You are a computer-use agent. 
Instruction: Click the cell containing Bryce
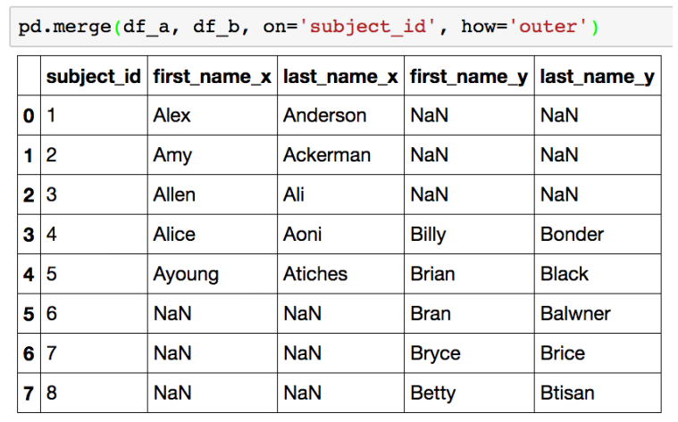click(469, 353)
